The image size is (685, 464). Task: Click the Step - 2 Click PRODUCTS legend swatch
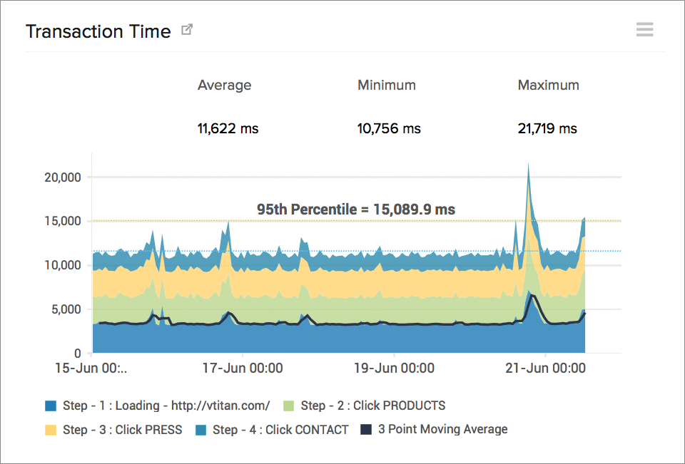[x=289, y=405]
